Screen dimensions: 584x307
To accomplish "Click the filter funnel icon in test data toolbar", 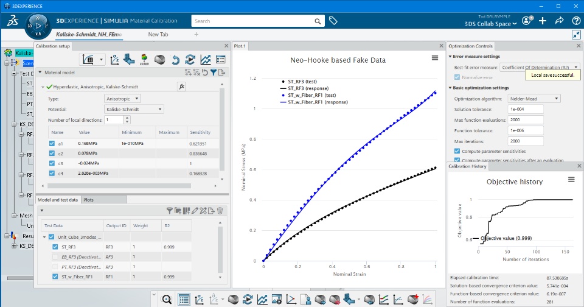I will (170, 211).
